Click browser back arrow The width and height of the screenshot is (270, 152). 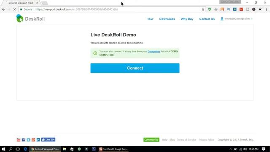click(x=4, y=9)
